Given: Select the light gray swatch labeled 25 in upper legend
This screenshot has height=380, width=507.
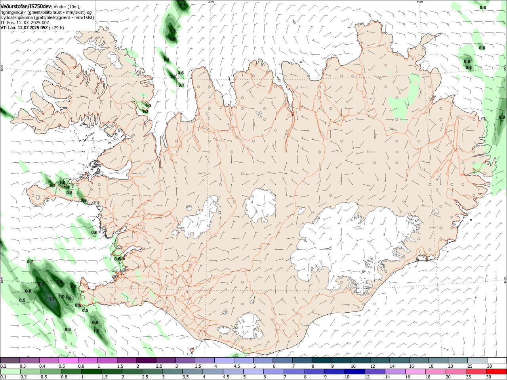Looking at the screenshot, I should pyautogui.click(x=478, y=360).
